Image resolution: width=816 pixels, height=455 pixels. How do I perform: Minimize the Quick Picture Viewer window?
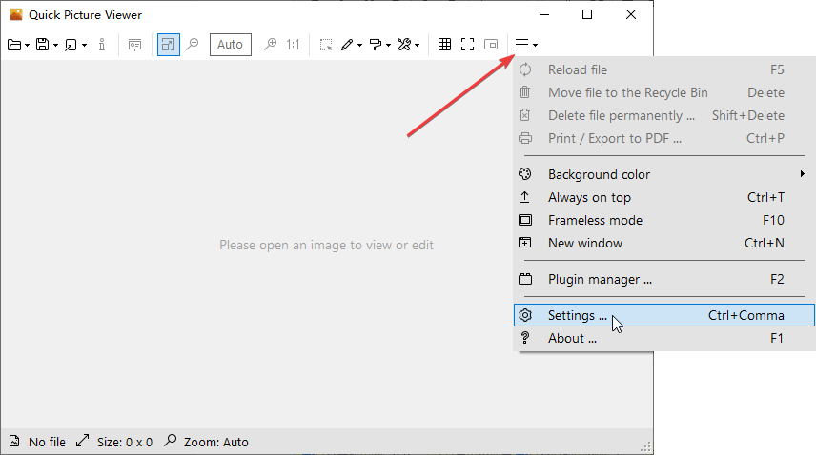(x=544, y=14)
